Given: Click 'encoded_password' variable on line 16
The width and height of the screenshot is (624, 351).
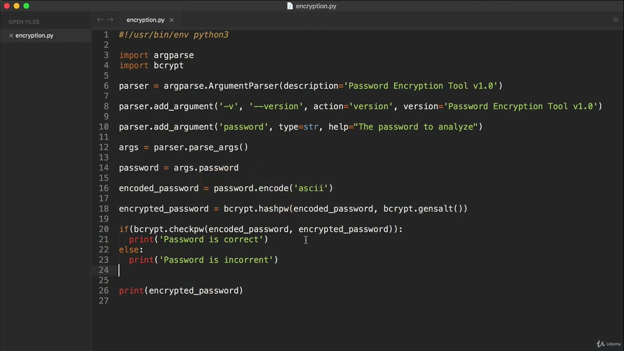Looking at the screenshot, I should [x=159, y=188].
